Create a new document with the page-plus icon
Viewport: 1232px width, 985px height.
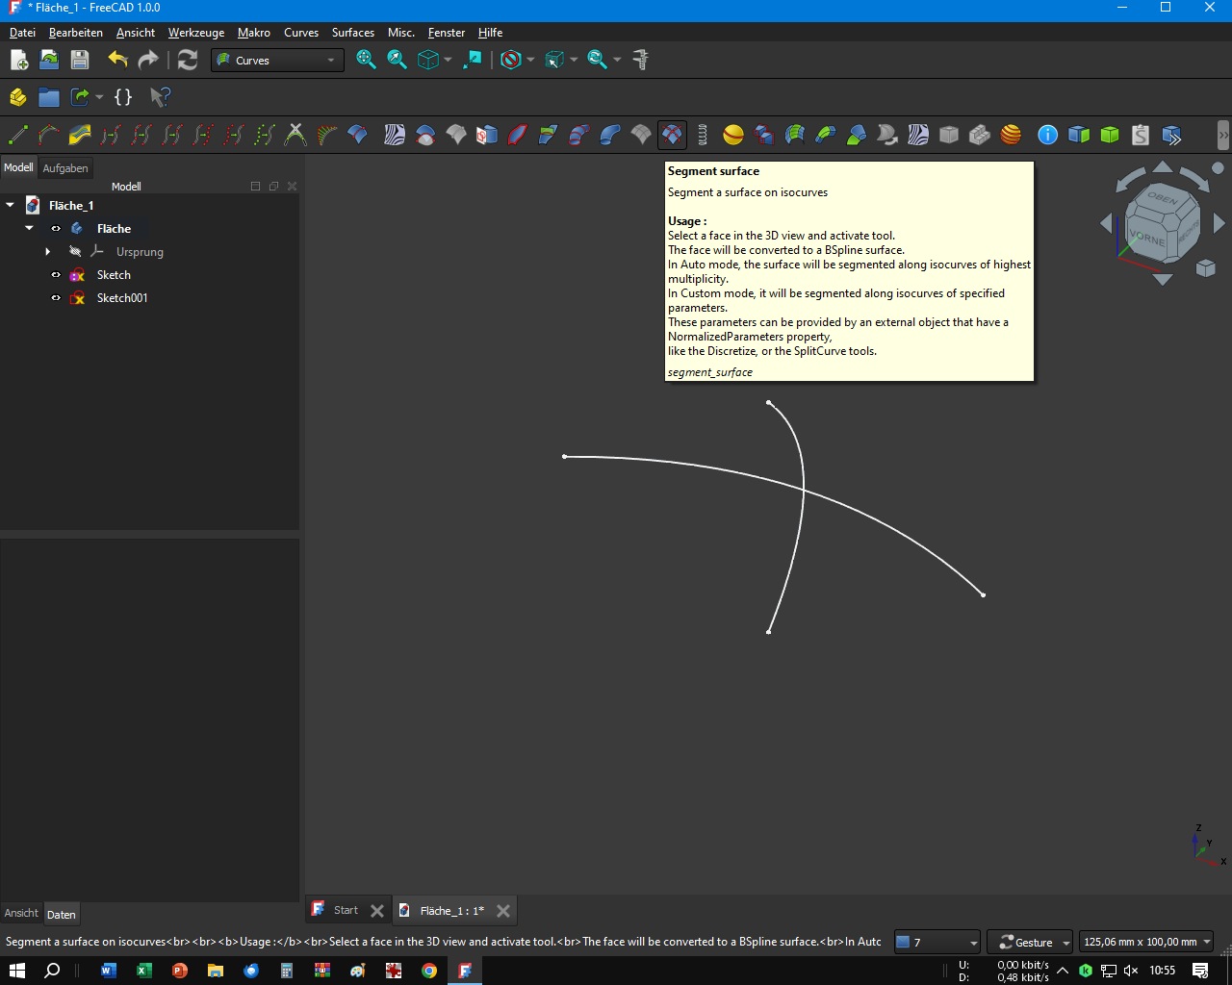click(18, 60)
